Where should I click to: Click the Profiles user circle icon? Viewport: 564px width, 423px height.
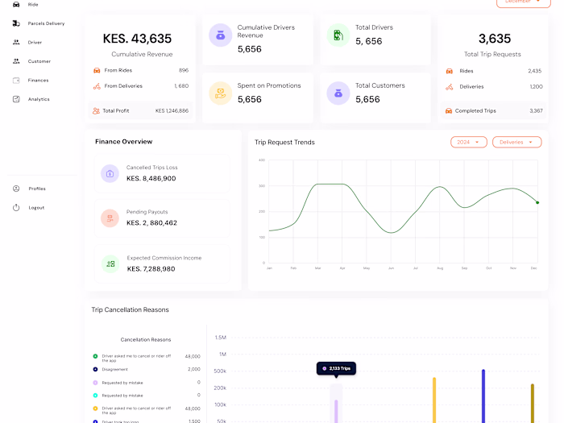[16, 189]
